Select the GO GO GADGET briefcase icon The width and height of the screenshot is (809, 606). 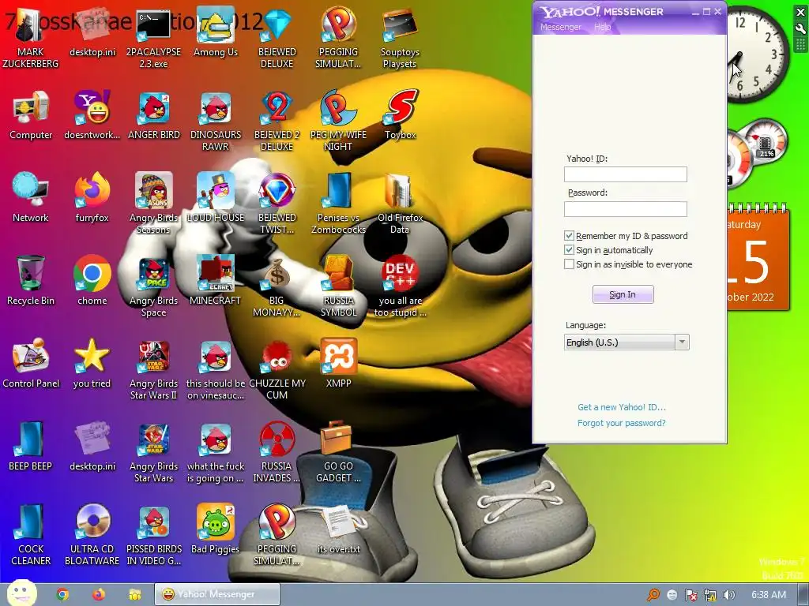point(338,451)
